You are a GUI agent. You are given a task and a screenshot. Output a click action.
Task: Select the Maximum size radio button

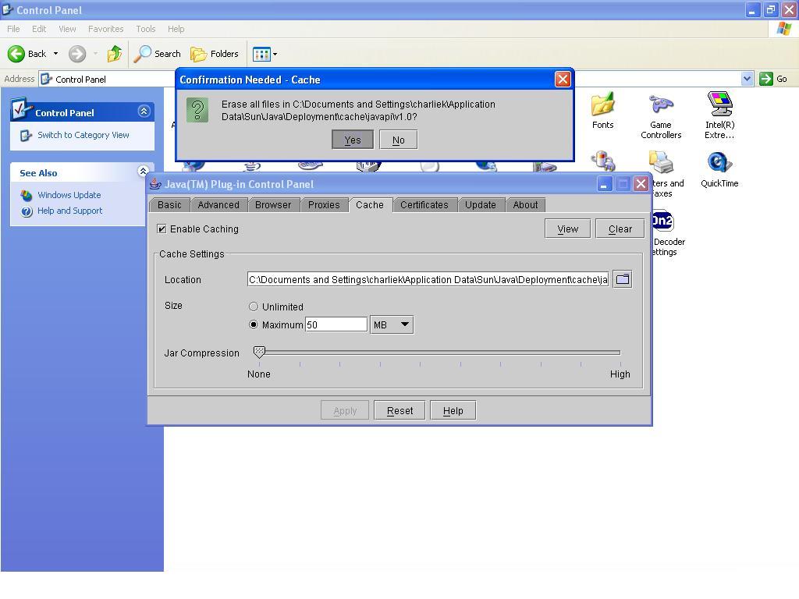click(x=254, y=324)
